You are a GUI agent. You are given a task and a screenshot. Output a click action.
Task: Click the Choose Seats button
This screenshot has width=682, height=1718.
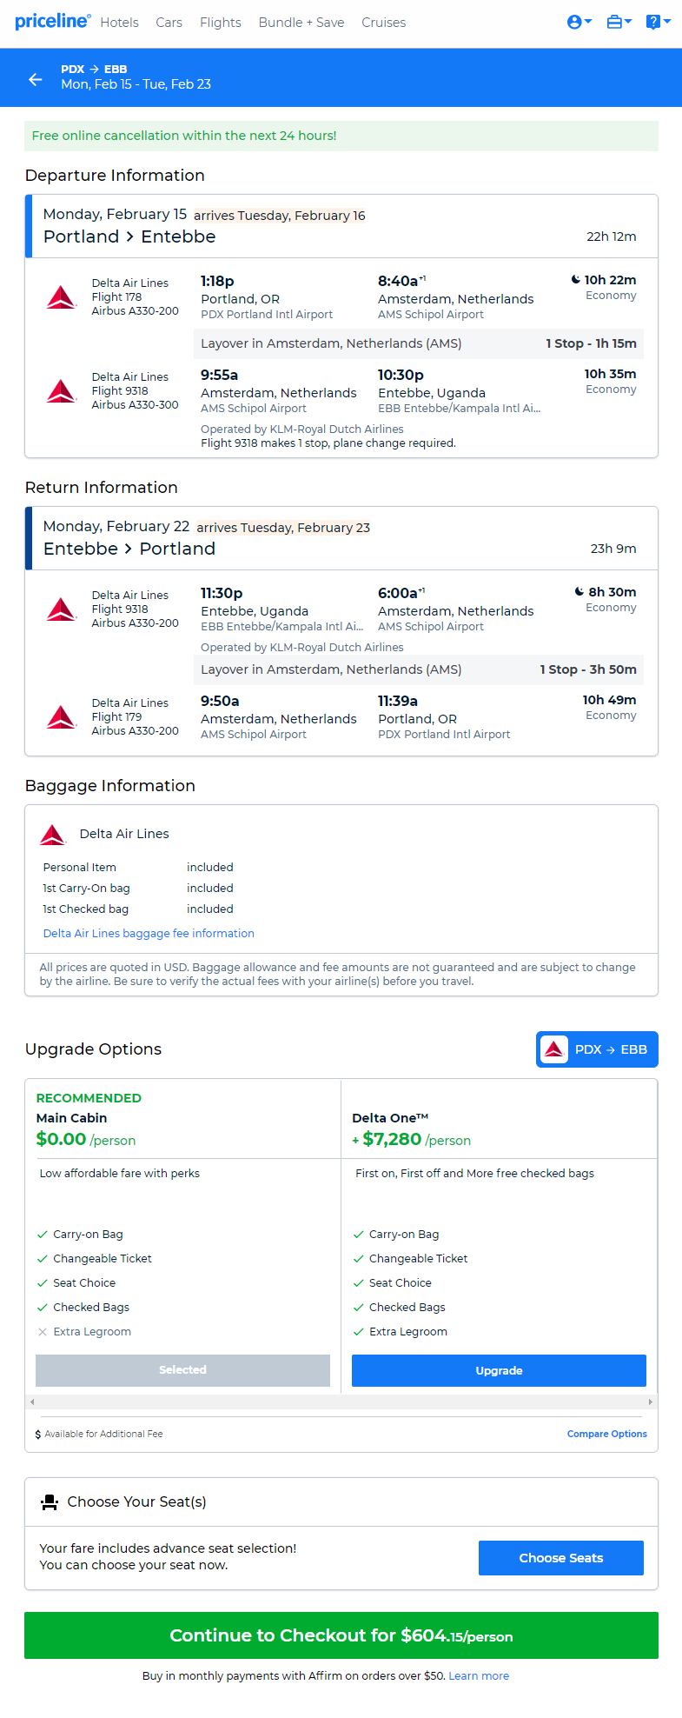coord(561,1558)
